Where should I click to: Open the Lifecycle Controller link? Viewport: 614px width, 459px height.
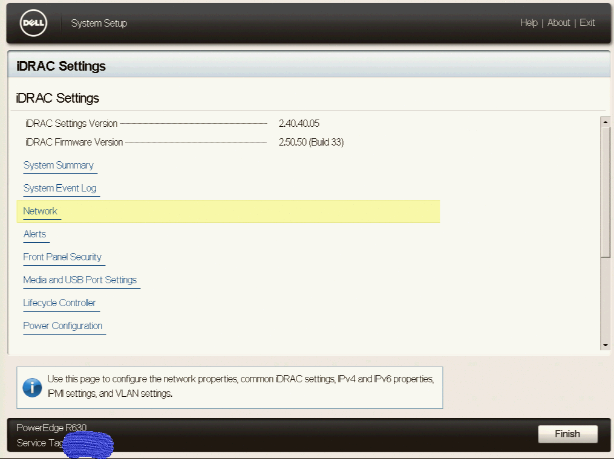click(x=59, y=303)
